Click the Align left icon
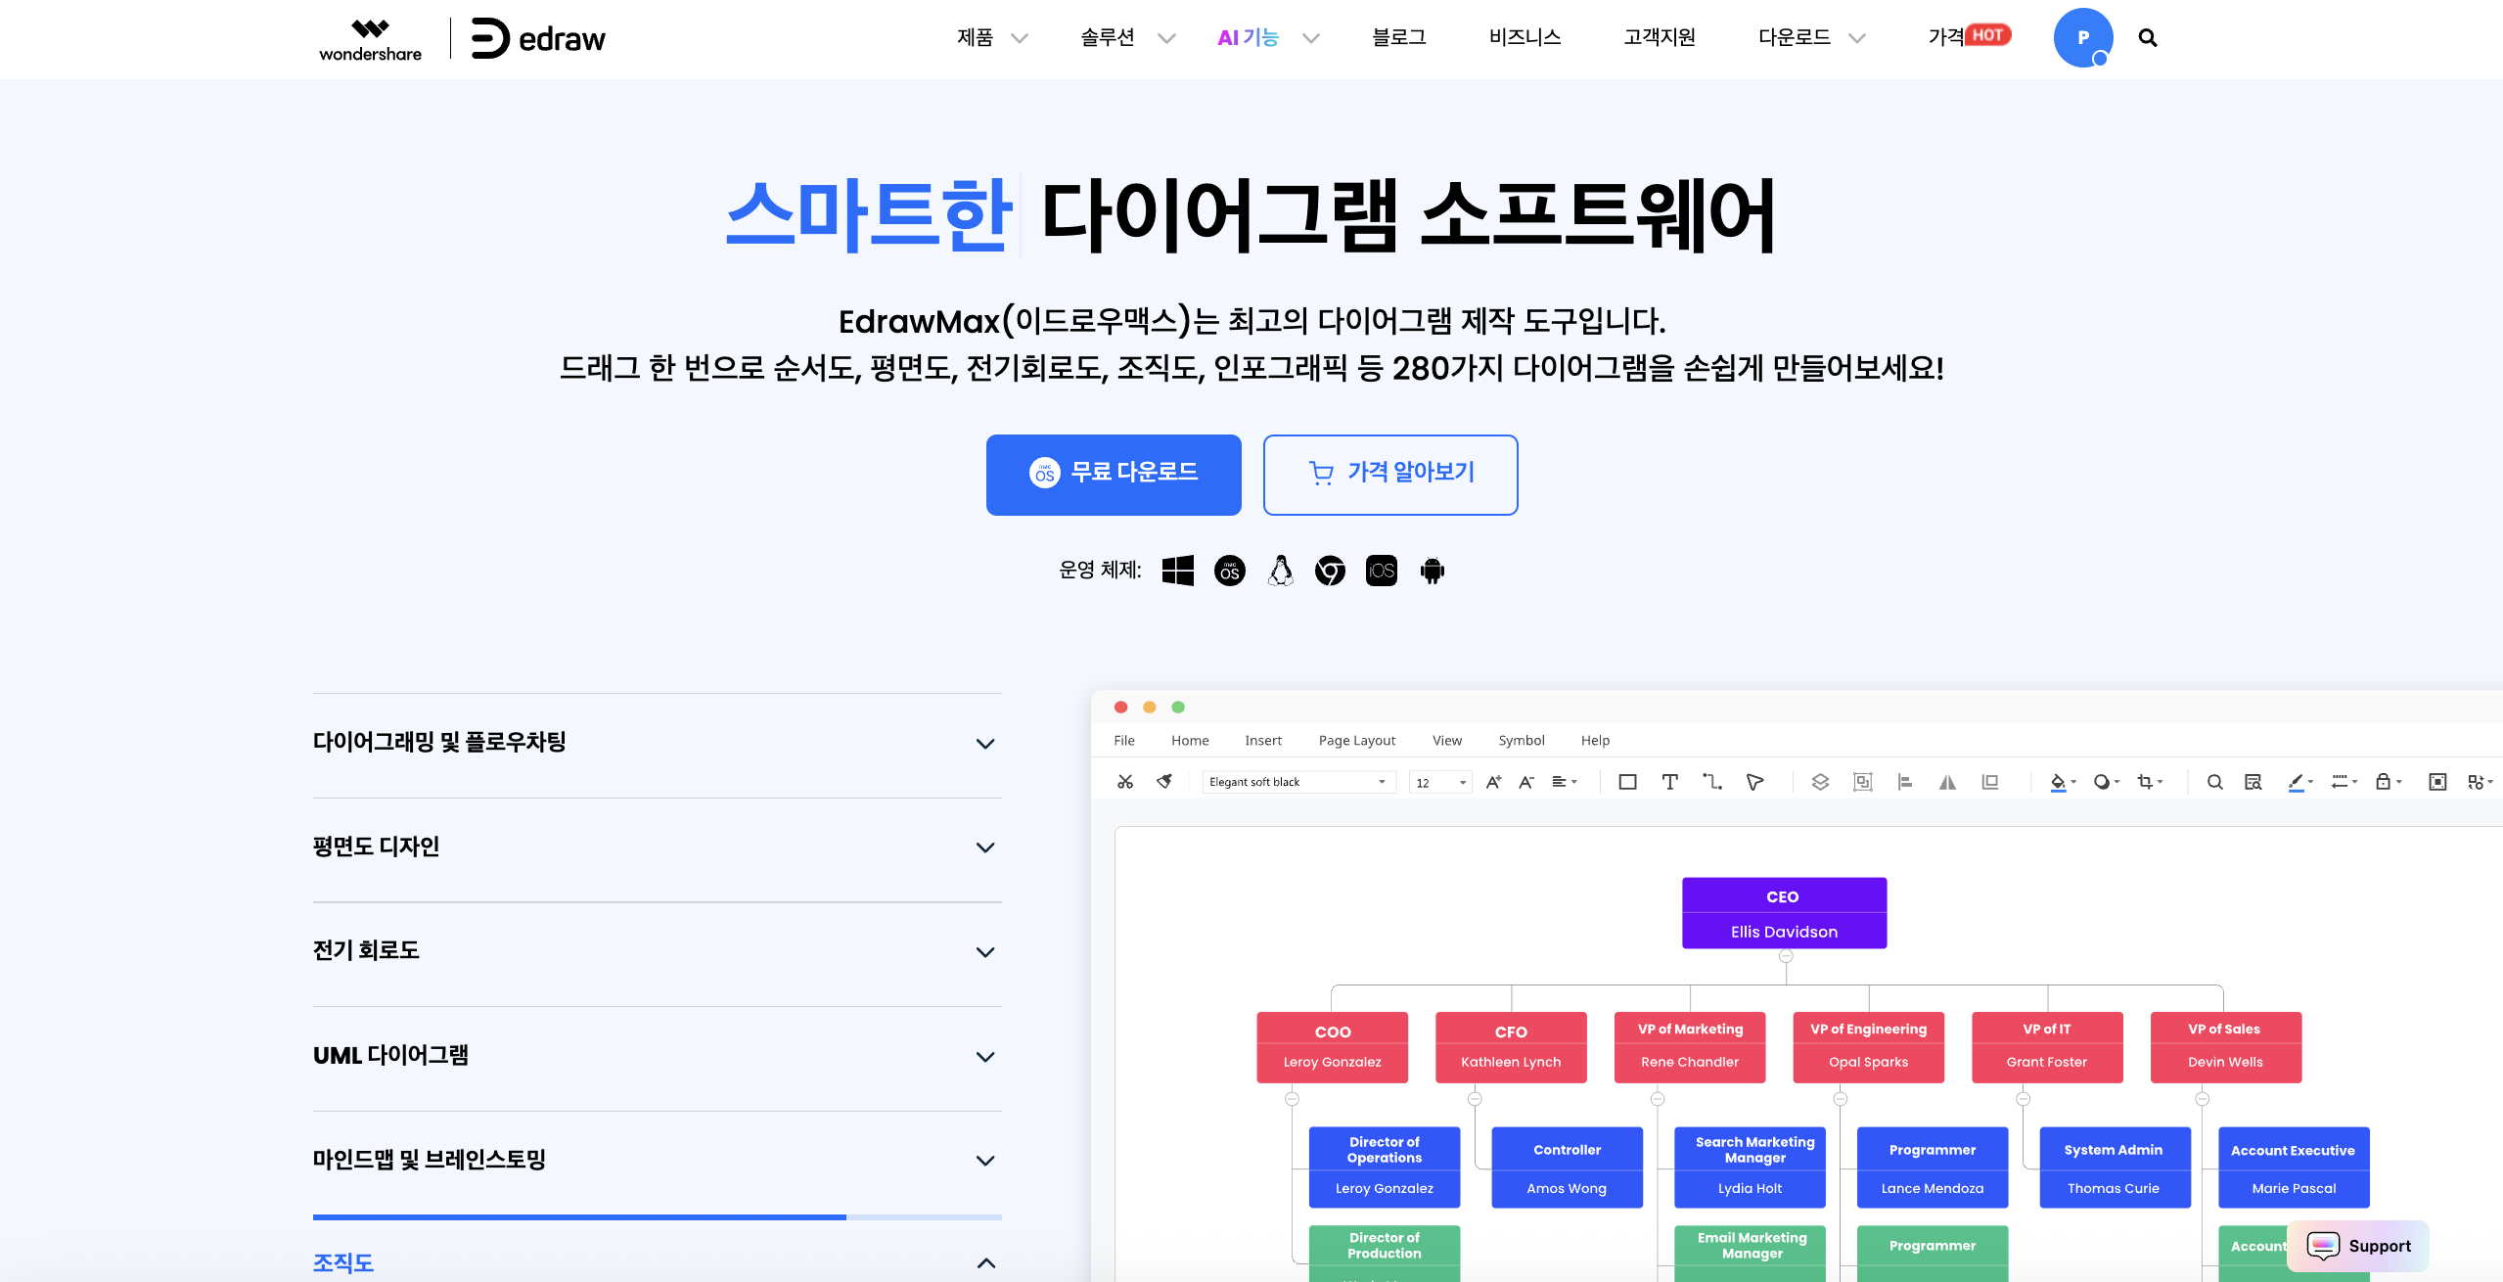 point(1904,781)
